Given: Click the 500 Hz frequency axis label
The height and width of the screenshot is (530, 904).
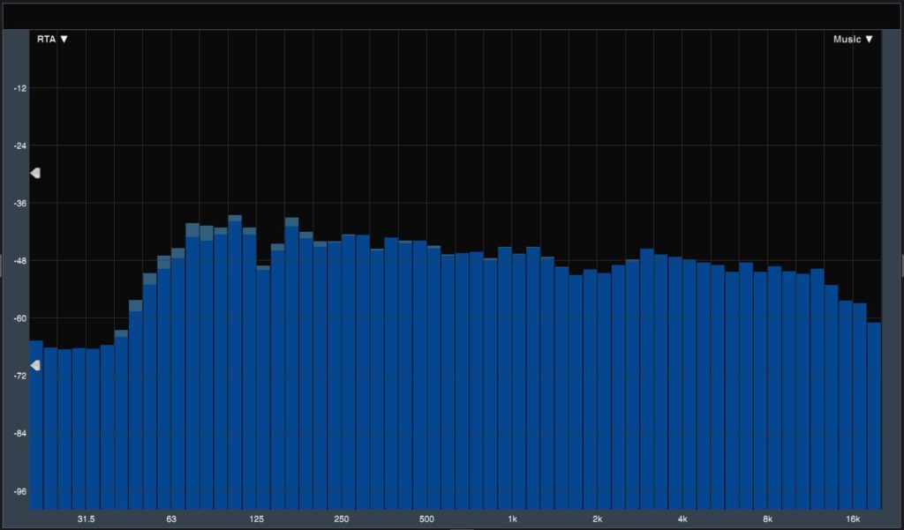Looking at the screenshot, I should [x=426, y=519].
